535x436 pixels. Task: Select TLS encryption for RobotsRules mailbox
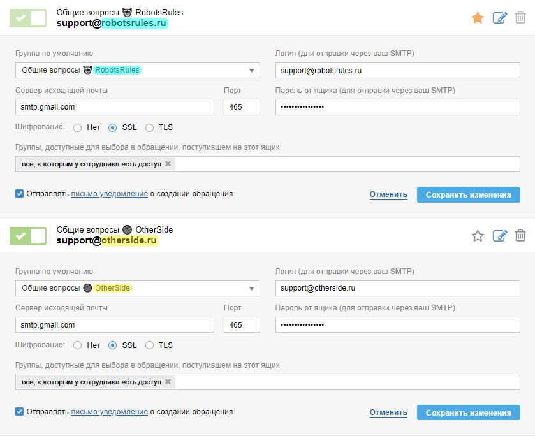(x=150, y=127)
